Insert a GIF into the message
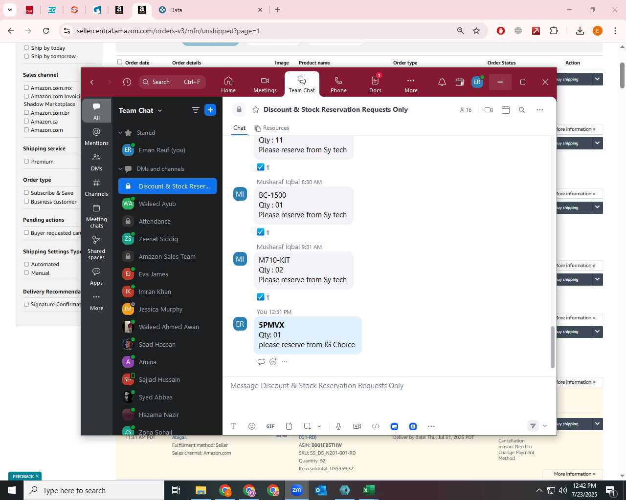 (x=270, y=426)
